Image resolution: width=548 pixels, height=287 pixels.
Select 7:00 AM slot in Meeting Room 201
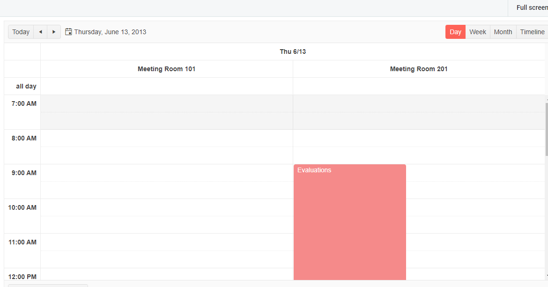click(x=419, y=103)
